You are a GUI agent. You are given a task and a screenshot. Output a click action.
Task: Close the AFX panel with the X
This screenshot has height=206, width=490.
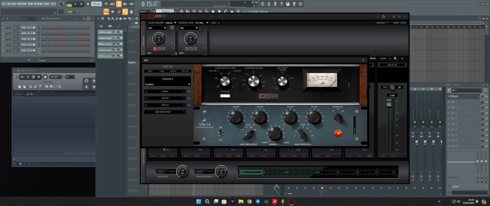[363, 60]
